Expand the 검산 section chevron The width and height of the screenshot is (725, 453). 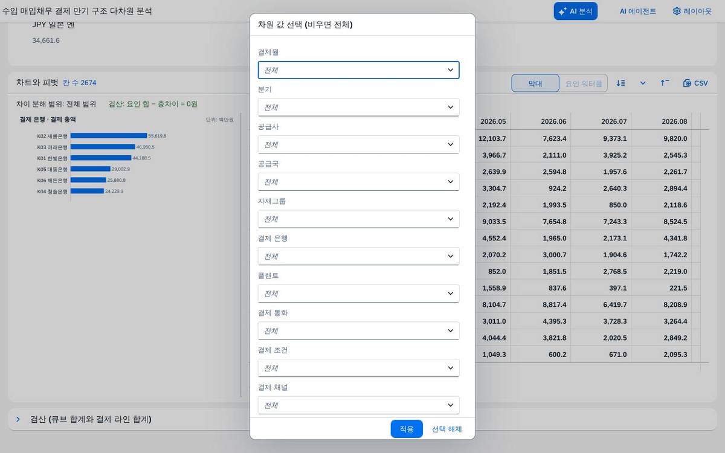coord(18,419)
